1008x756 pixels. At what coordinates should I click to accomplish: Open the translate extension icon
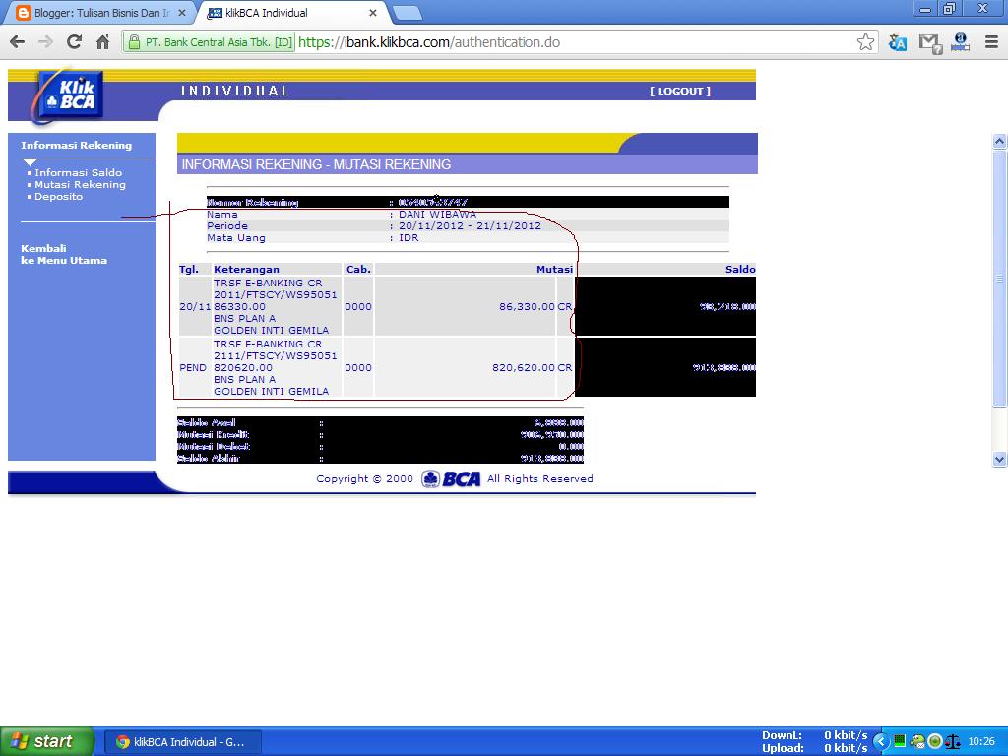click(898, 42)
